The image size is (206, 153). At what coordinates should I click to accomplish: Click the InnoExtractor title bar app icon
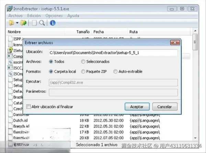point(10,9)
